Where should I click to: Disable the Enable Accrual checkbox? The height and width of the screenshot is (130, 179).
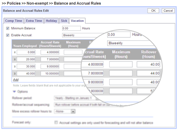(x=8, y=35)
